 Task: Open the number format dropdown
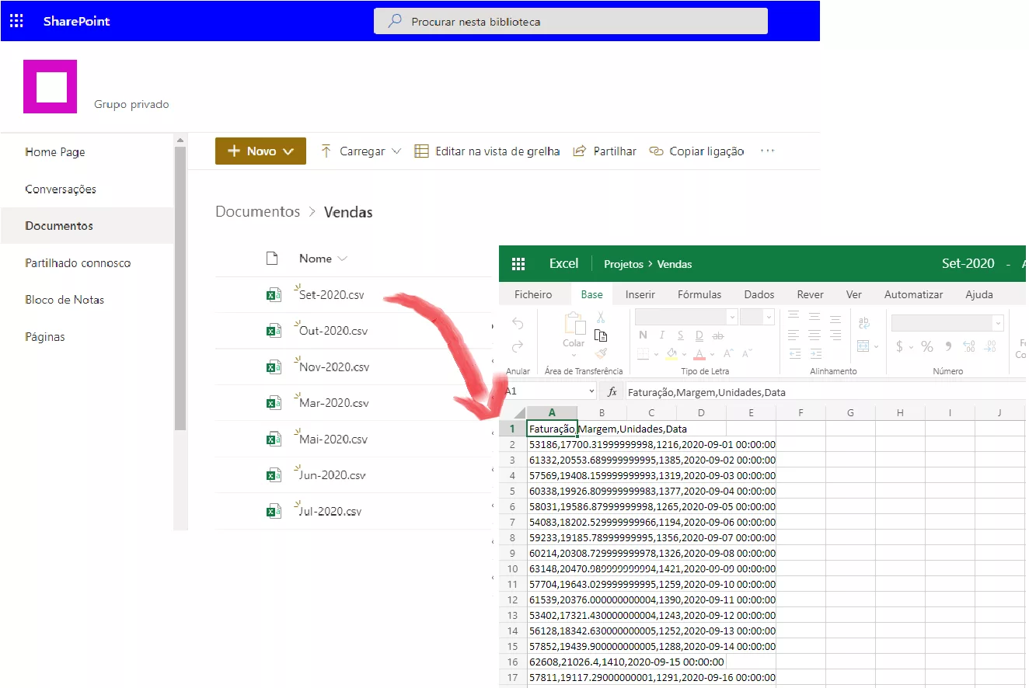click(998, 323)
